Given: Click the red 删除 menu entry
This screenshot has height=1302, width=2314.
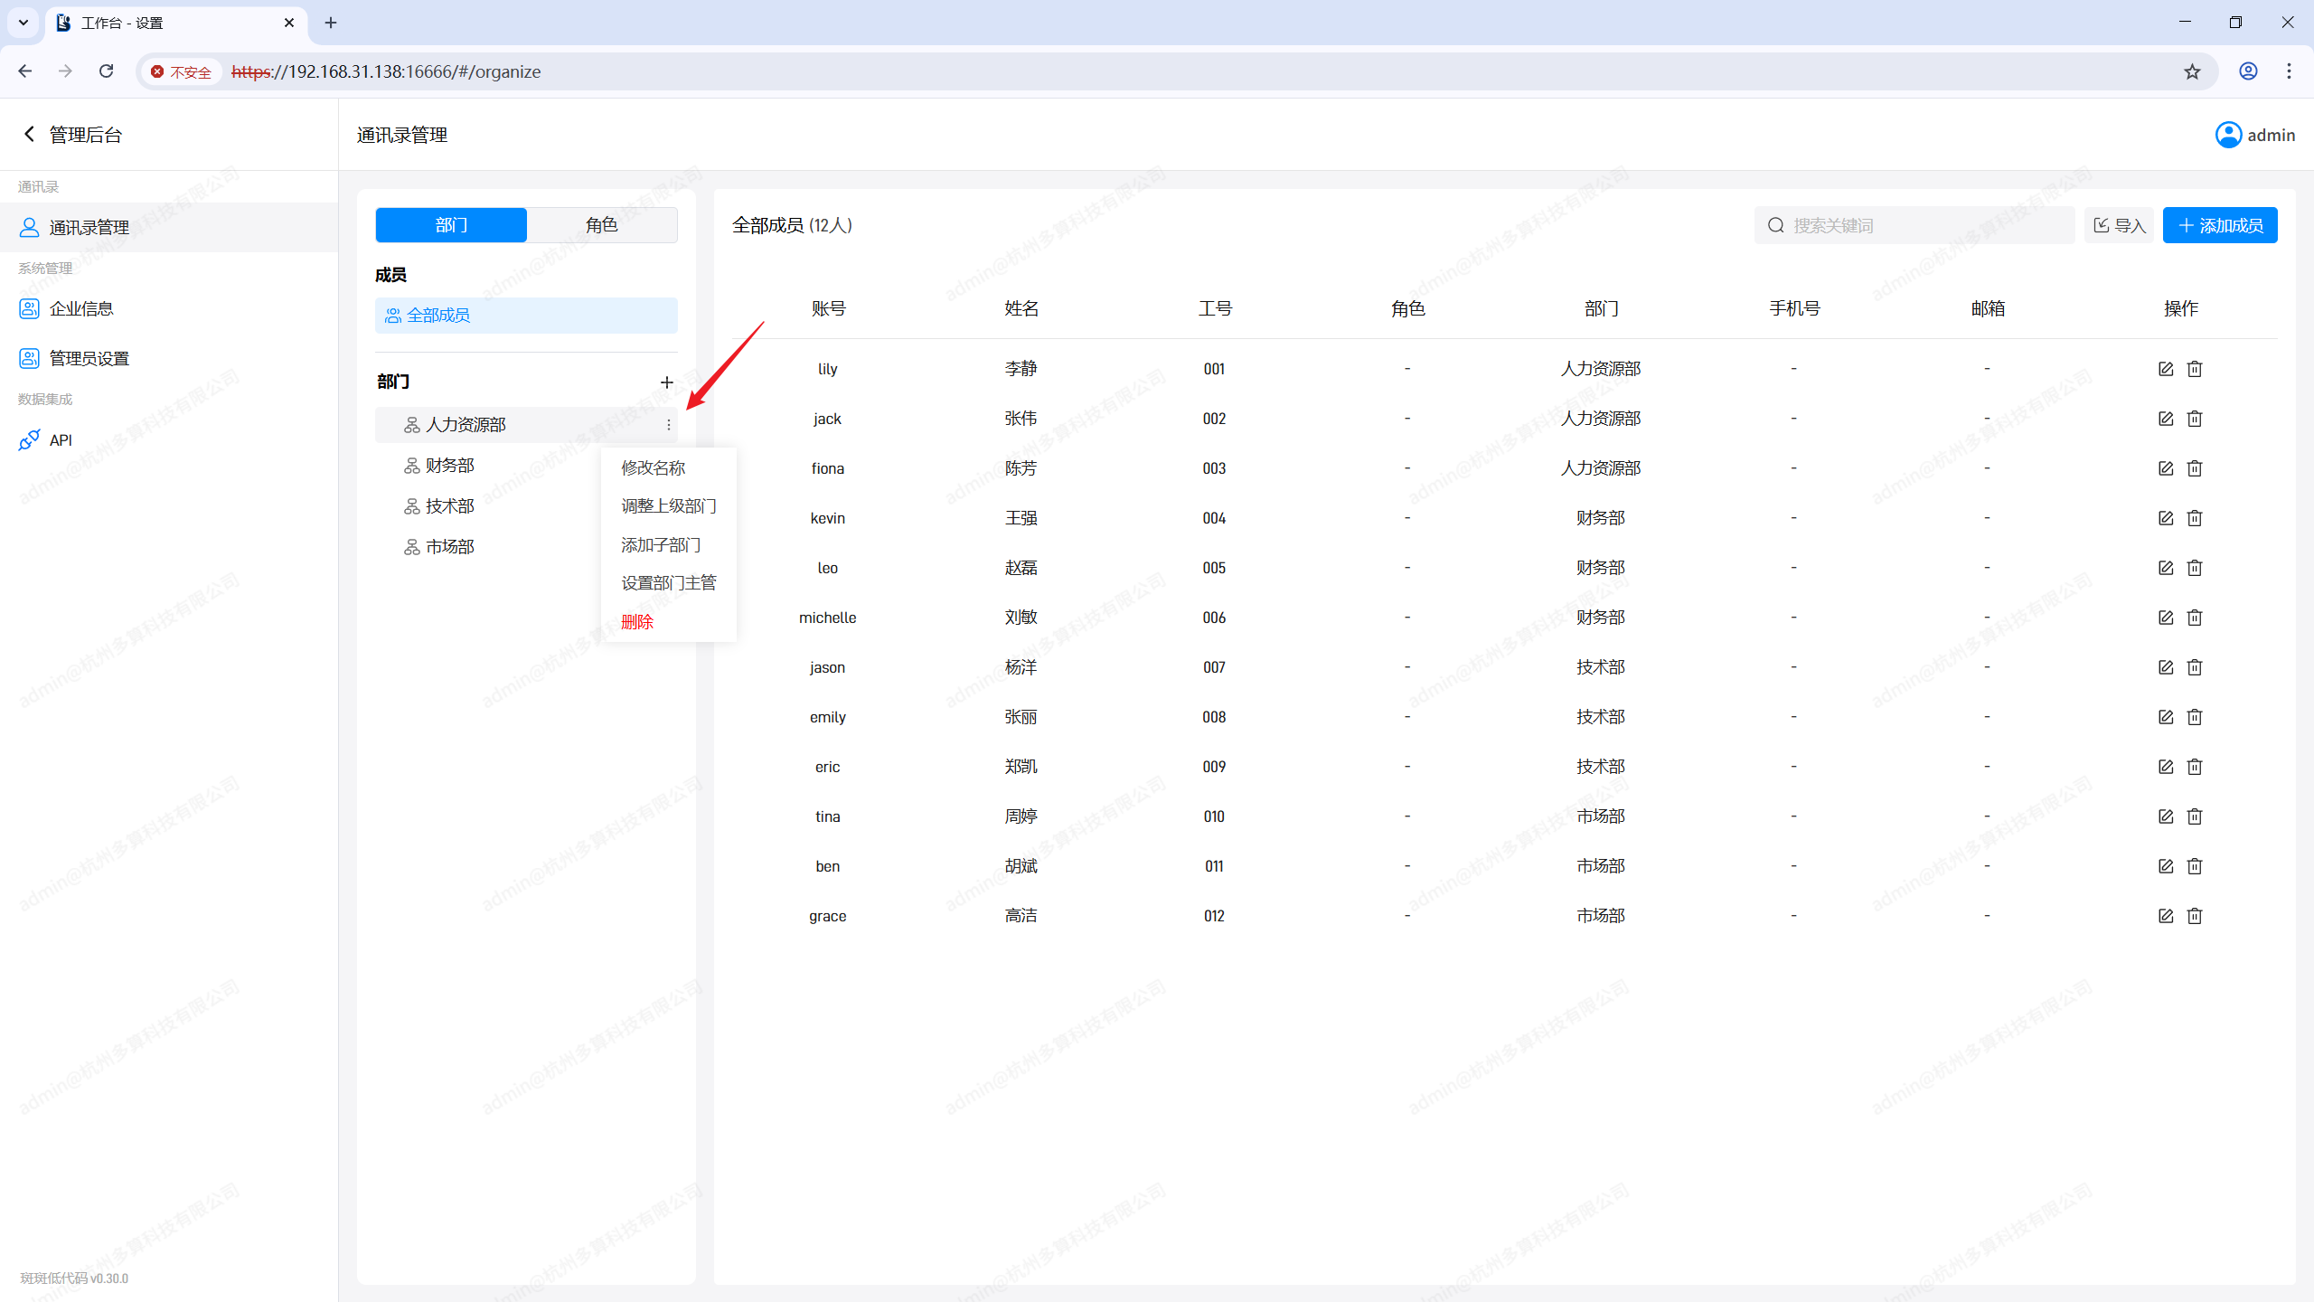Looking at the screenshot, I should (x=637, y=622).
